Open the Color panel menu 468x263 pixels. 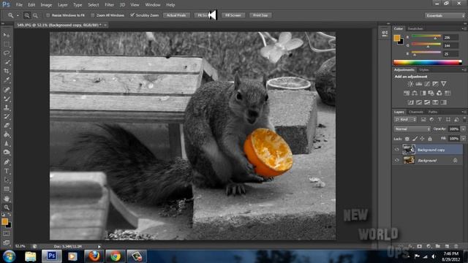464,28
